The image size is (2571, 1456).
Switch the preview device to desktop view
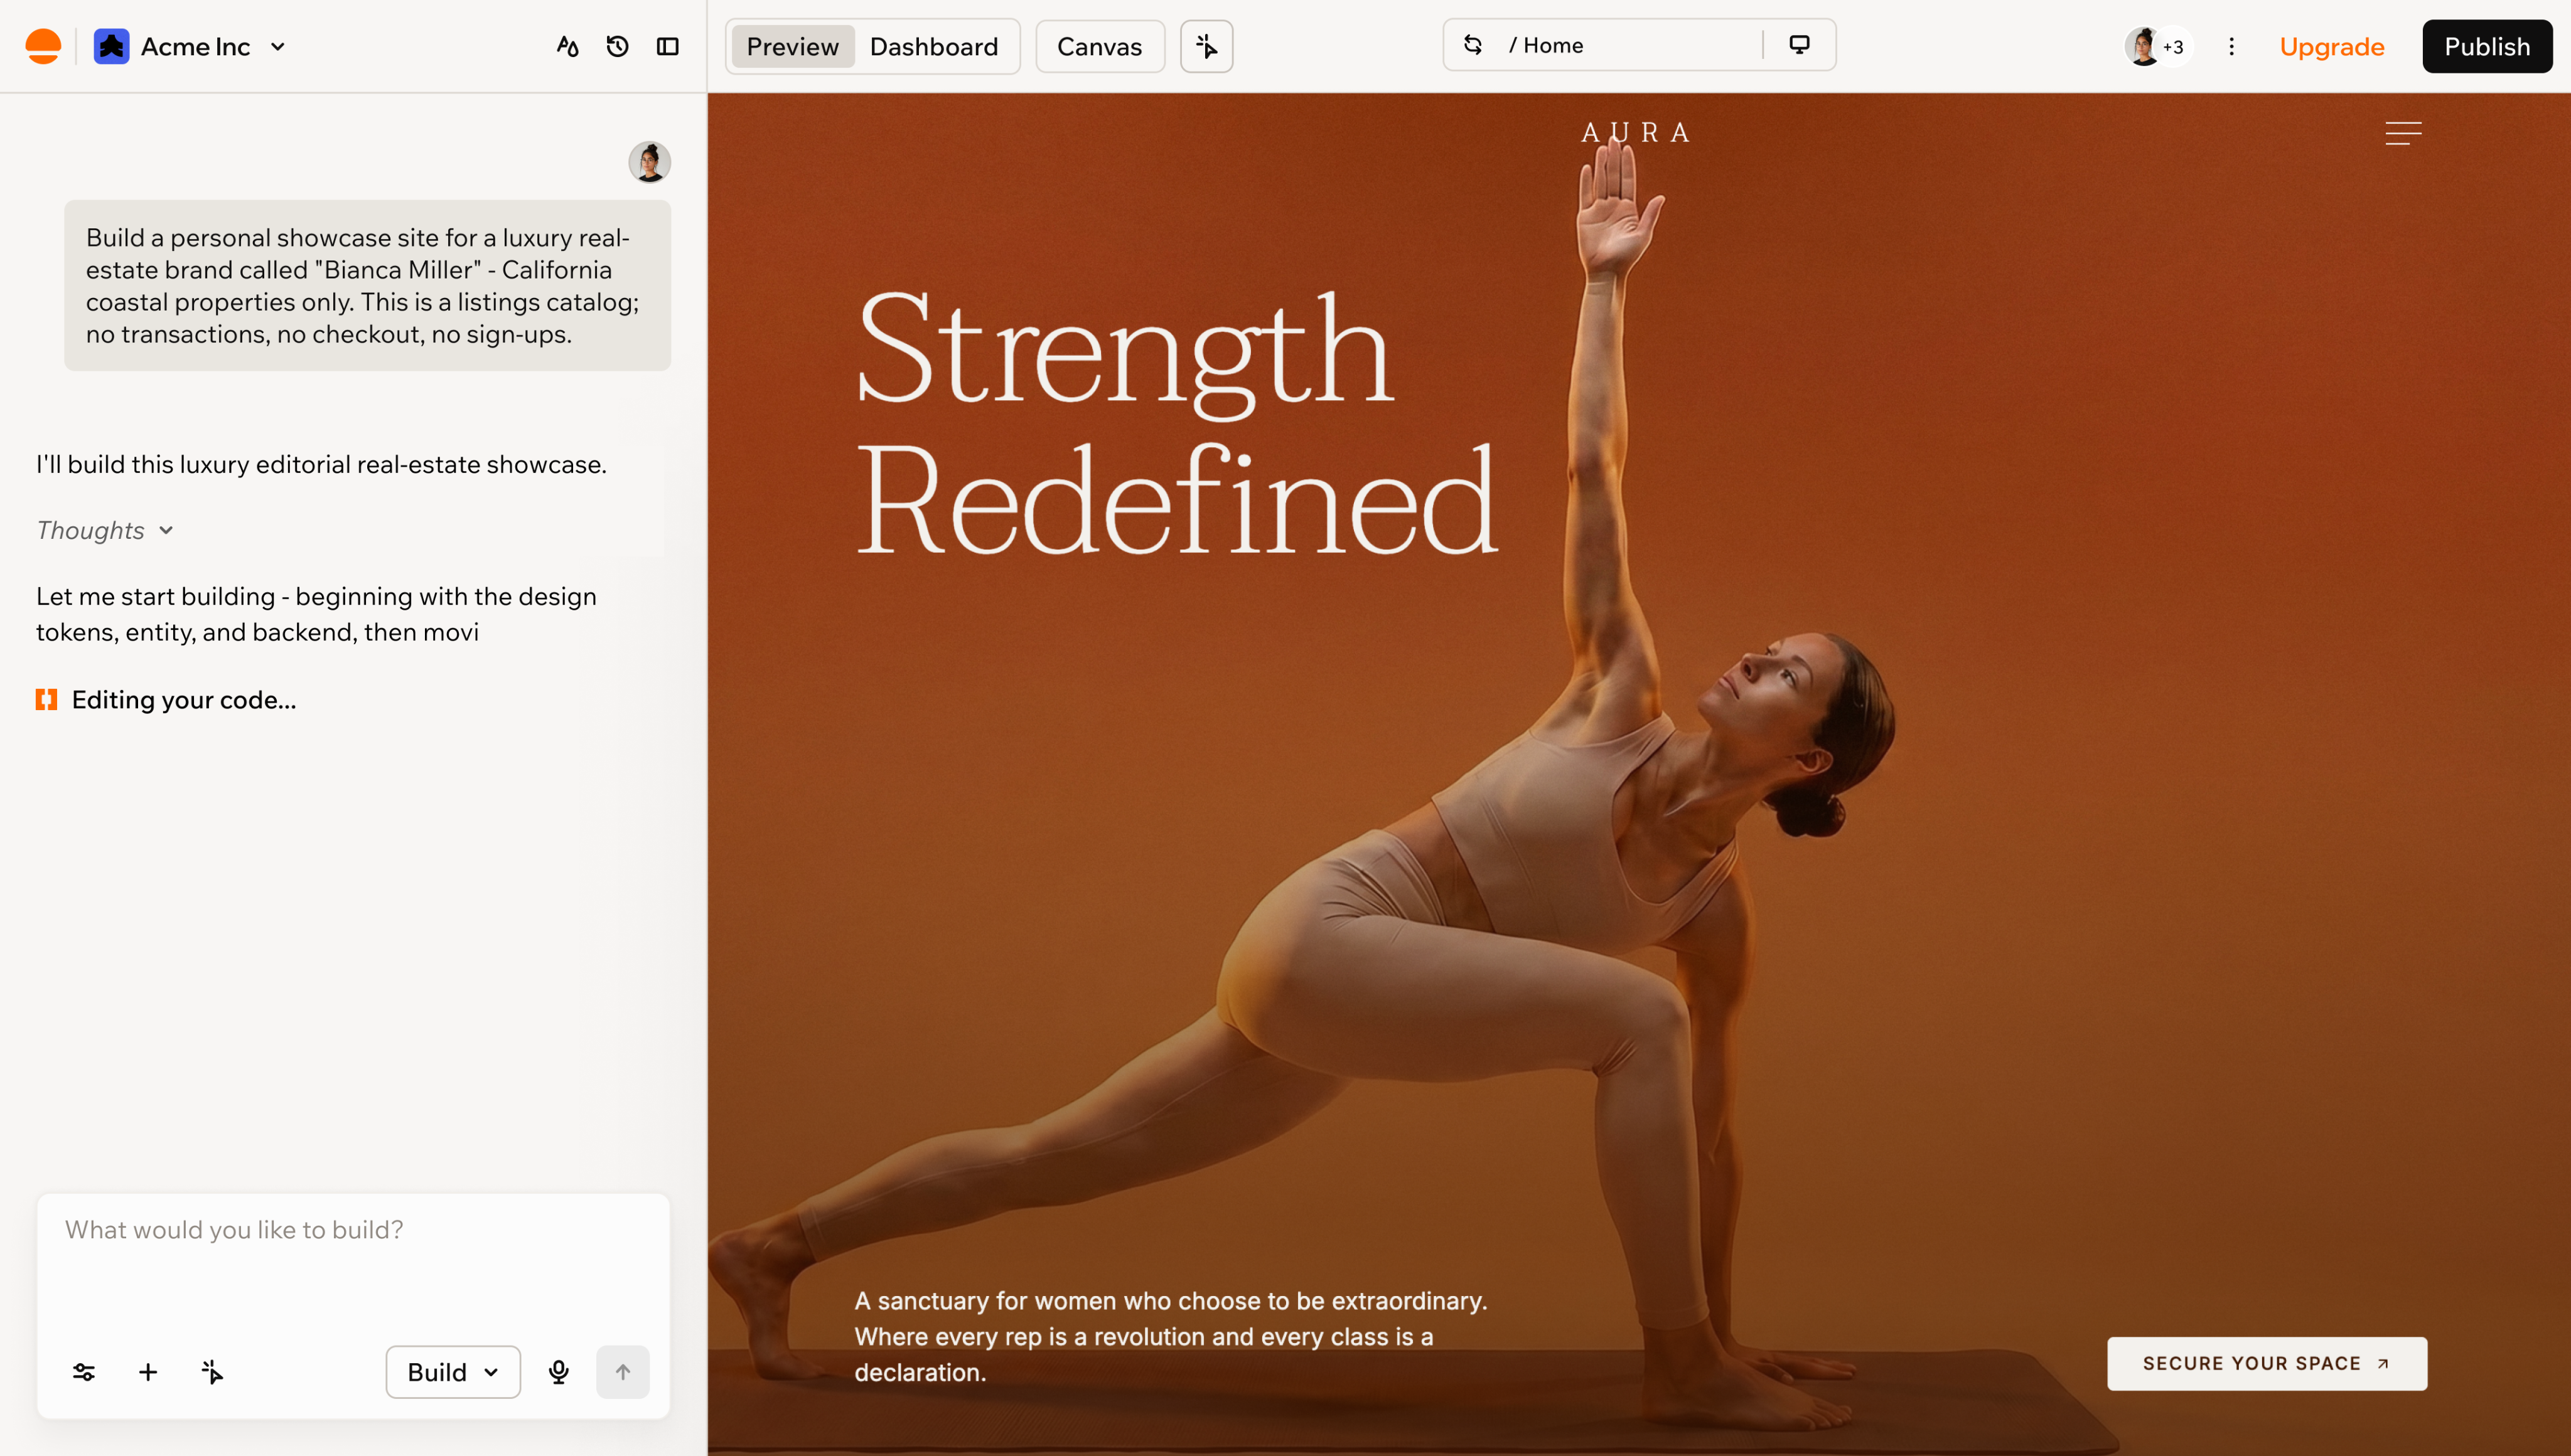[1799, 45]
